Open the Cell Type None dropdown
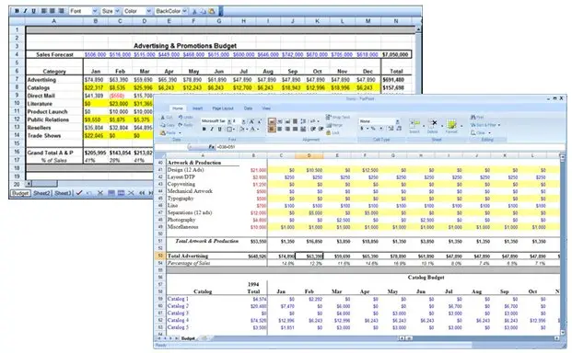 click(x=379, y=121)
